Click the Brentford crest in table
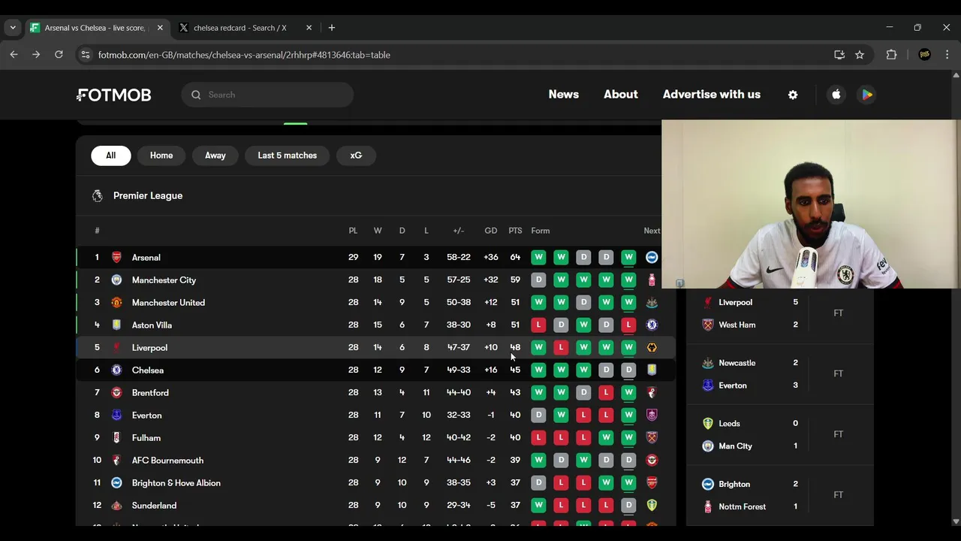This screenshot has height=541, width=961. (116, 392)
